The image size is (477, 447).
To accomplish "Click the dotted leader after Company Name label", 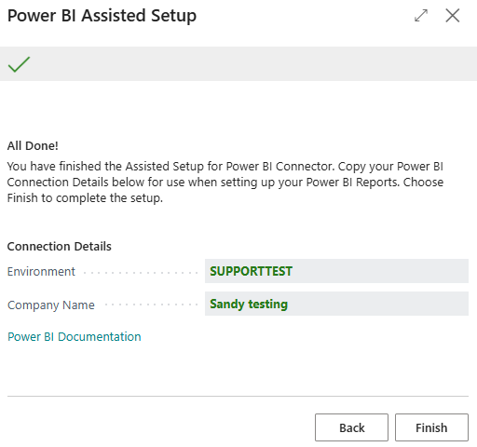I will (x=151, y=305).
